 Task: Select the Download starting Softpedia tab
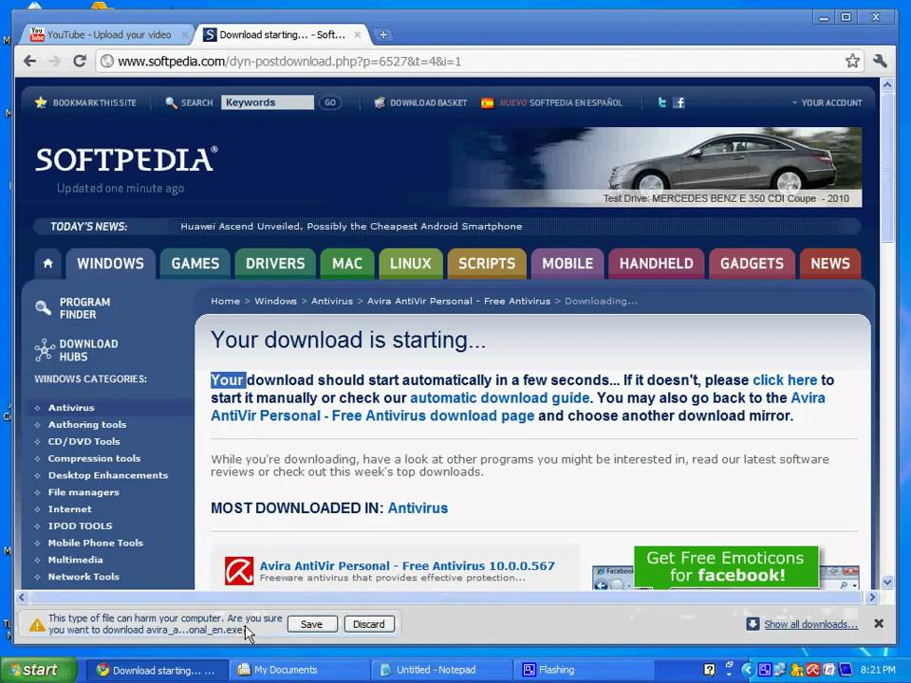click(282, 35)
